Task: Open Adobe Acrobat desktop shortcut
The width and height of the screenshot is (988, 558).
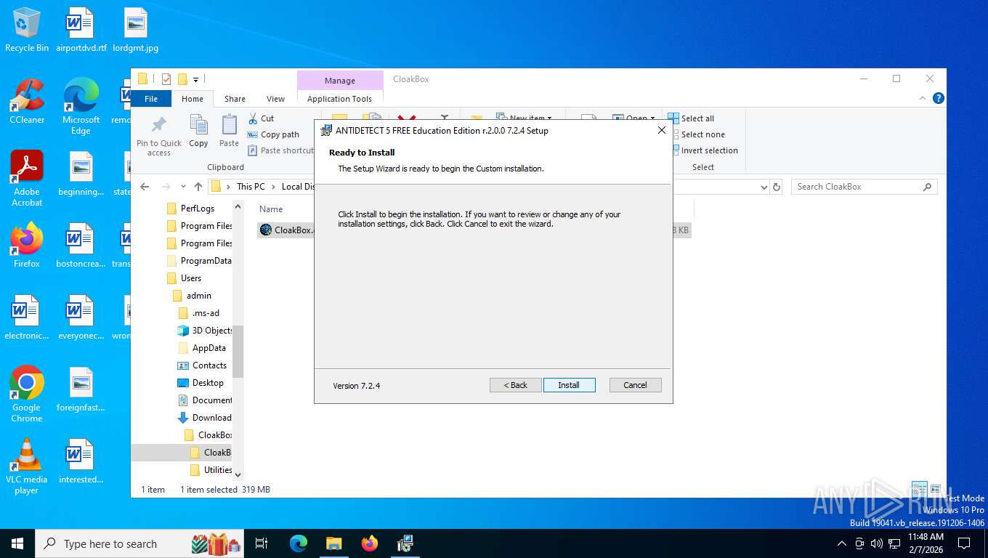Action: click(x=27, y=179)
